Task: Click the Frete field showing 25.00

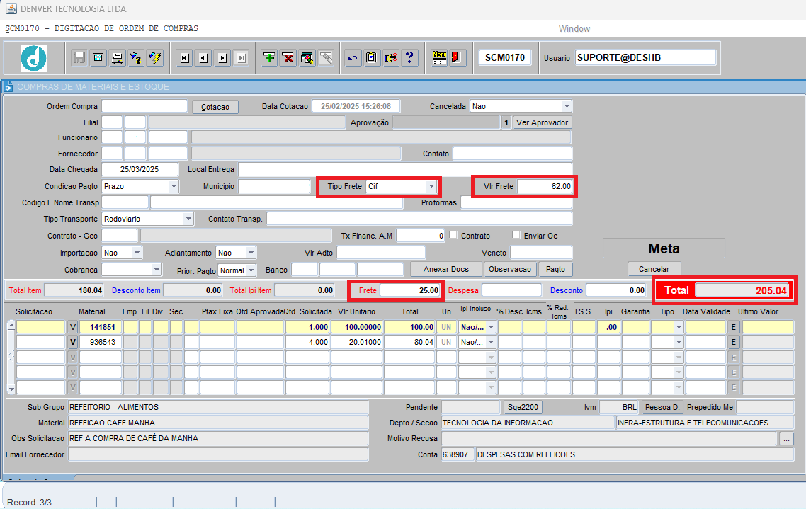Action: click(410, 291)
